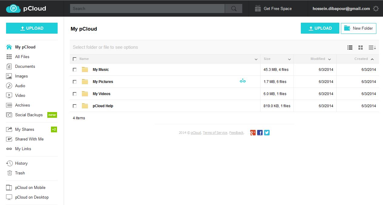This screenshot has width=383, height=205.
Task: Open the My Music folder name
Action: (x=101, y=69)
